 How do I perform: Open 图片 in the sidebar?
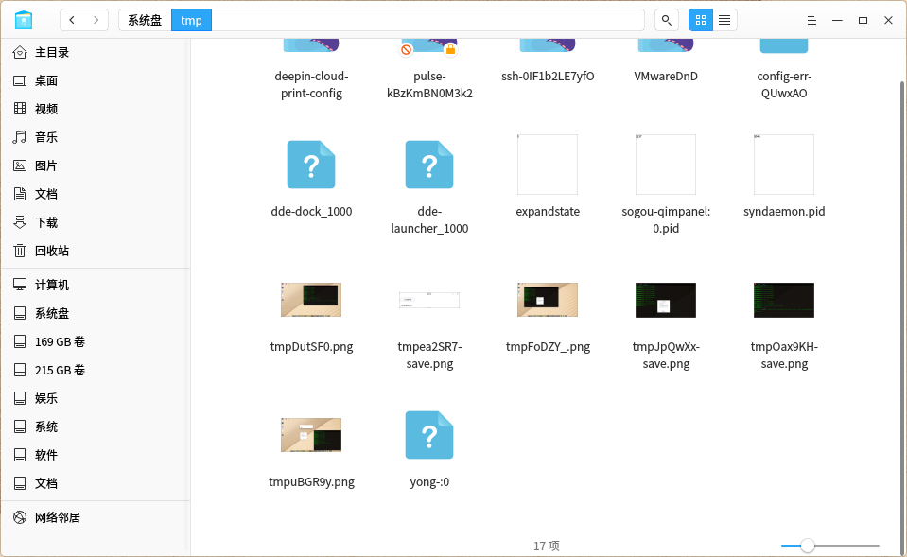pyautogui.click(x=96, y=166)
